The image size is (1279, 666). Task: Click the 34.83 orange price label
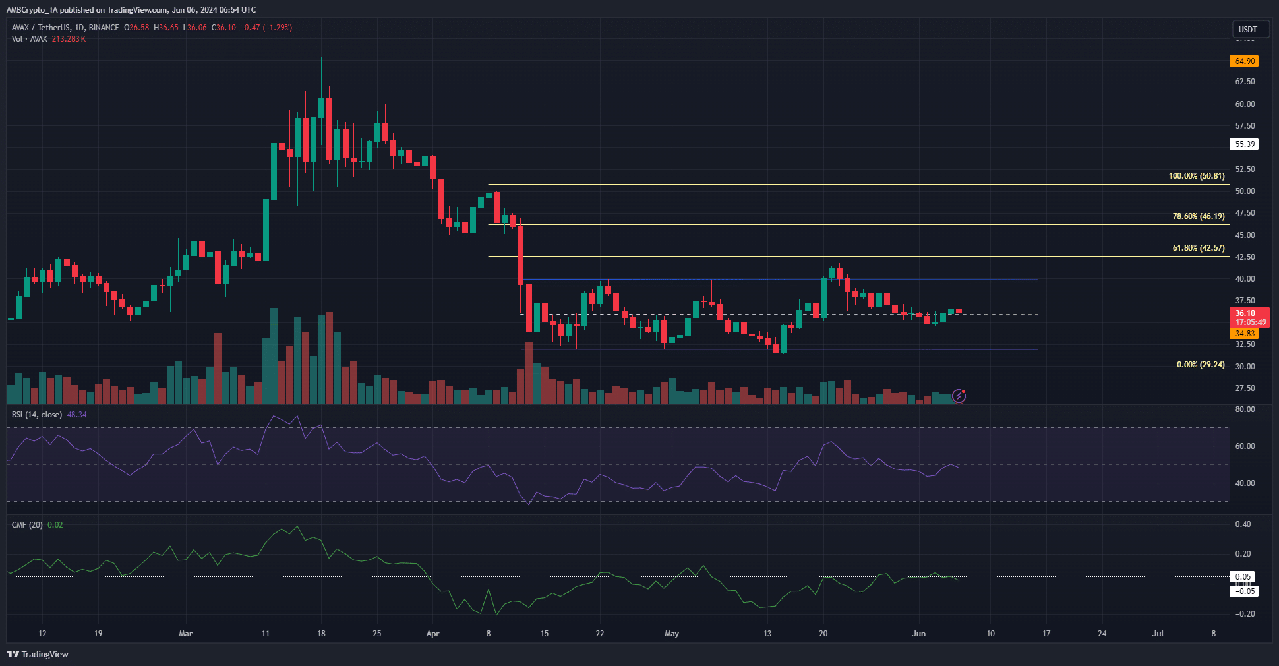click(1244, 334)
